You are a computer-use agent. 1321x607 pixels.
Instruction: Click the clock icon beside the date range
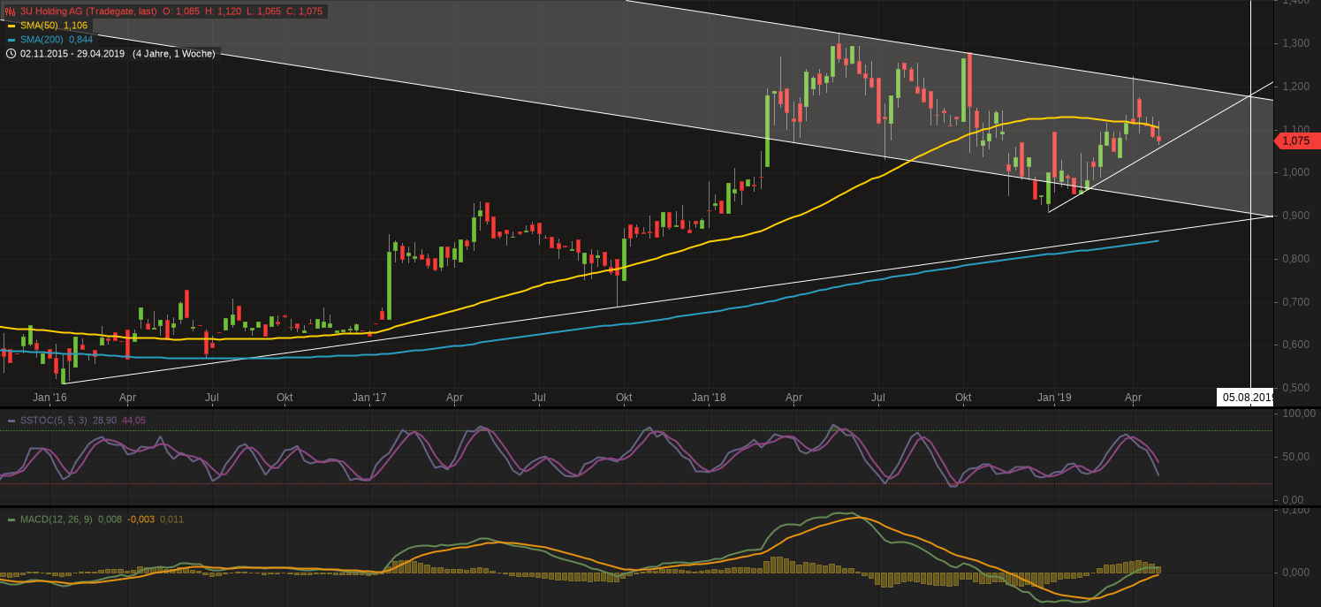(x=11, y=54)
